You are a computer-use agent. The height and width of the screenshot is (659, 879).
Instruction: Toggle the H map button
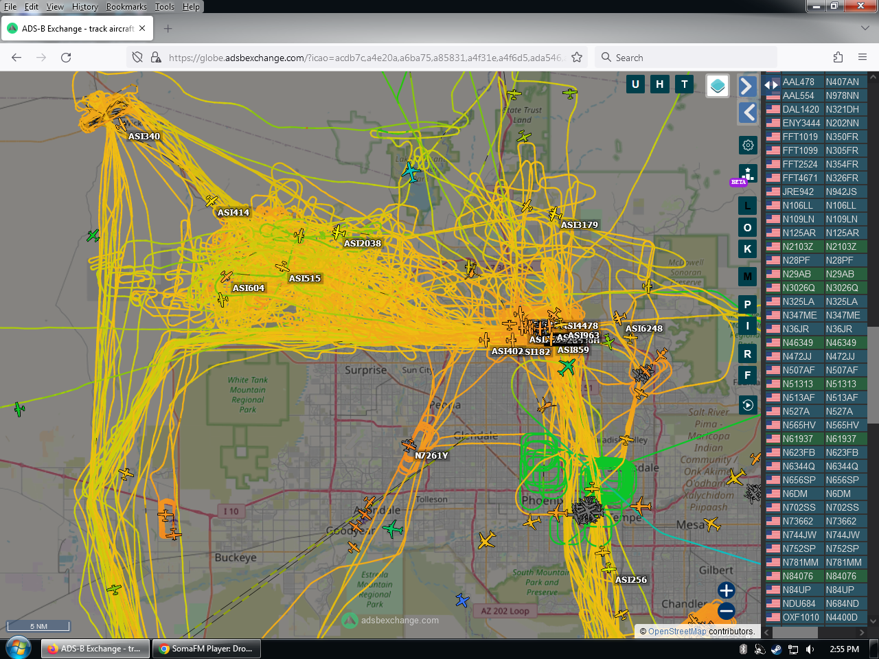click(660, 84)
